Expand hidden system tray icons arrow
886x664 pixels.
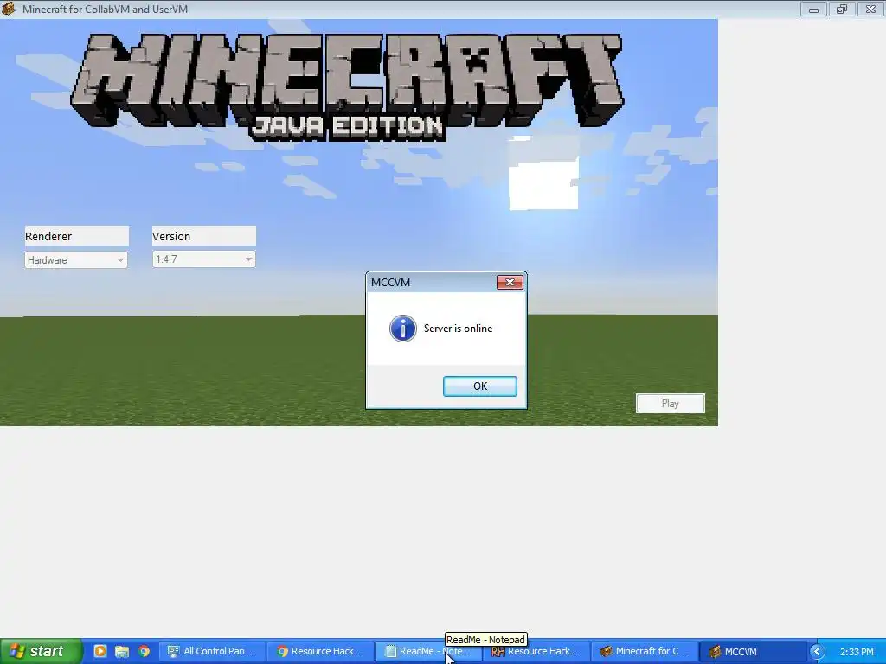[x=817, y=652]
